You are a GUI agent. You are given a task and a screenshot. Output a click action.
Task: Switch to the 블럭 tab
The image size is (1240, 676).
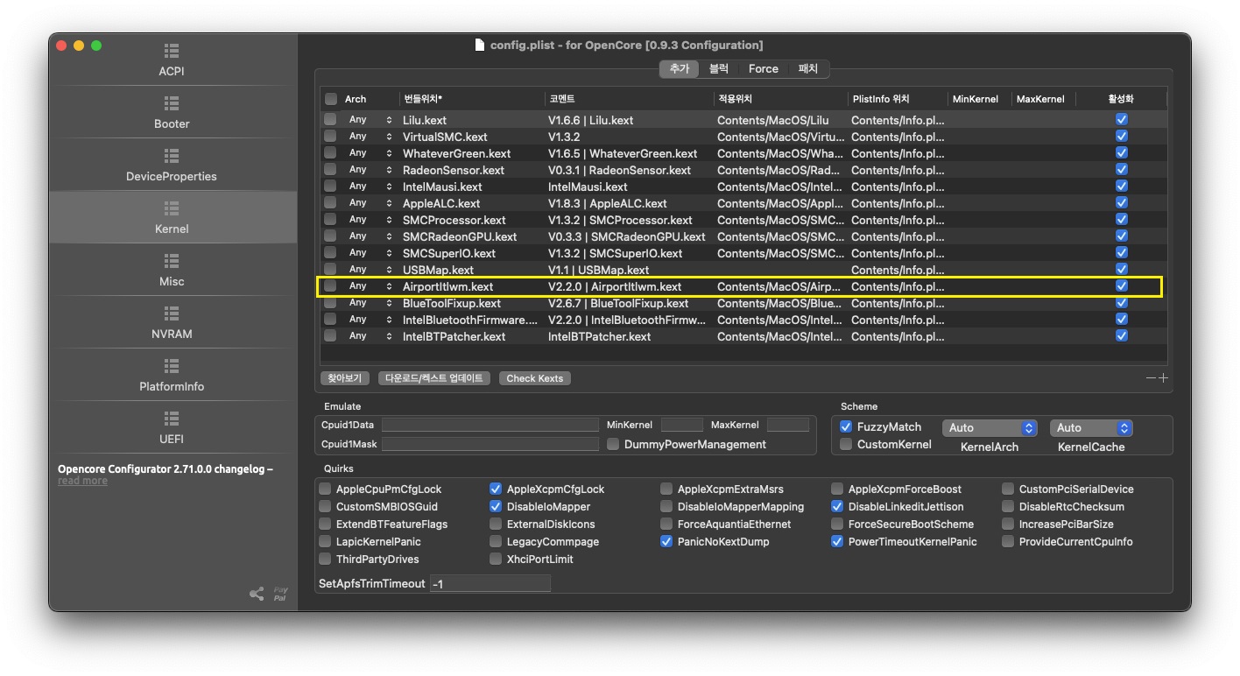(718, 68)
